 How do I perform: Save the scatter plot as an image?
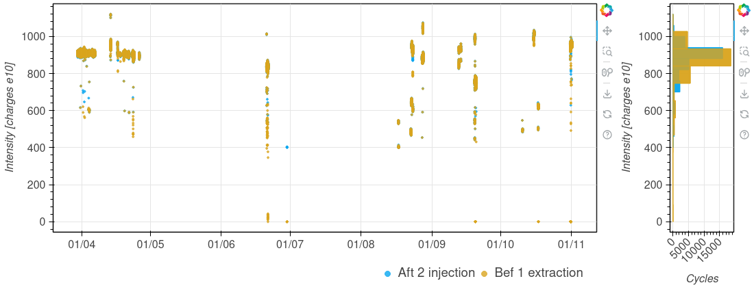pos(607,93)
